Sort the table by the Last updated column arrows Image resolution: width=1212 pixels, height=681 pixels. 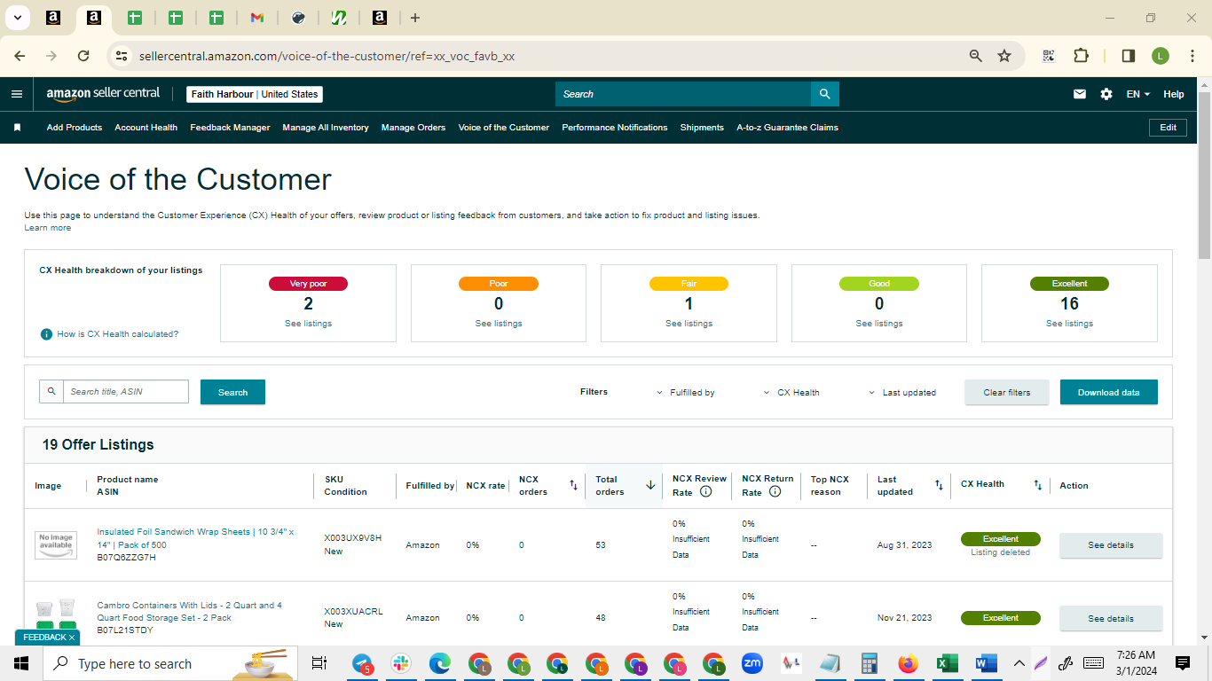(x=939, y=485)
